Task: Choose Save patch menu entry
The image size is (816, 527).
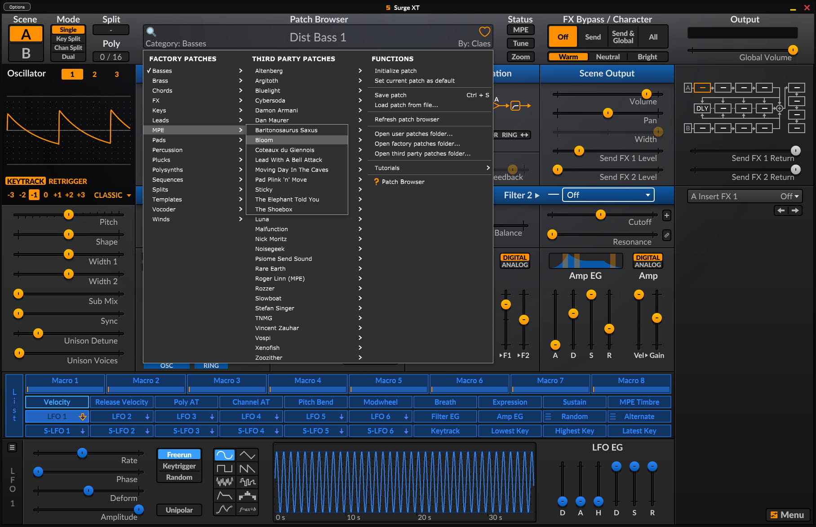Action: (431, 95)
